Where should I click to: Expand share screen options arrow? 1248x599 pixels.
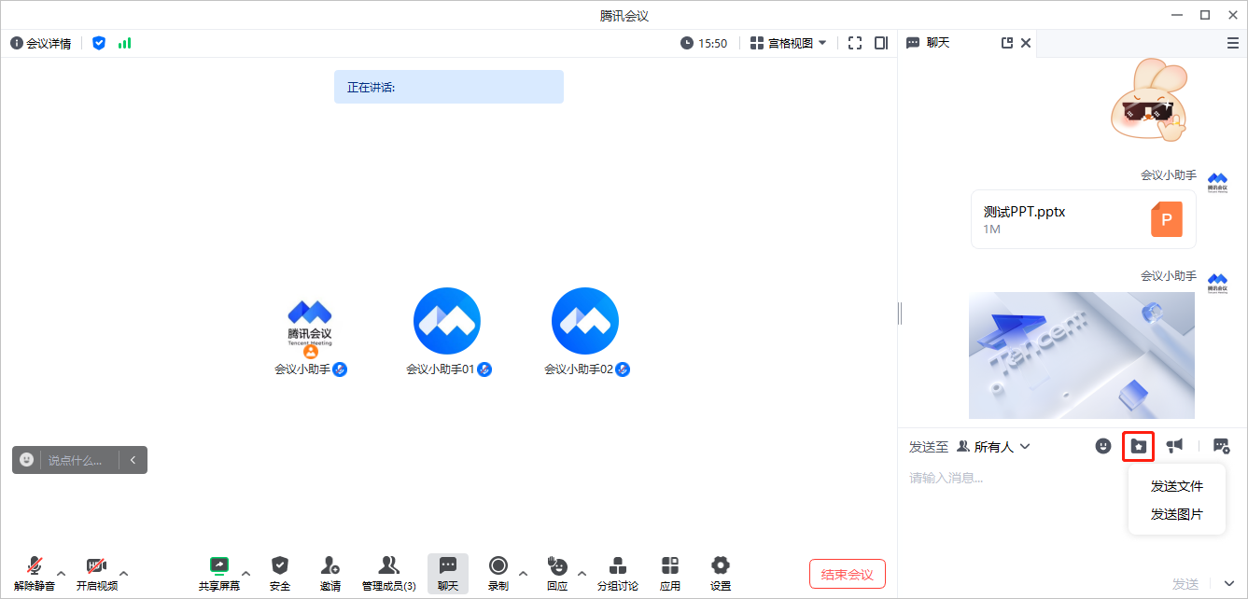pos(246,573)
